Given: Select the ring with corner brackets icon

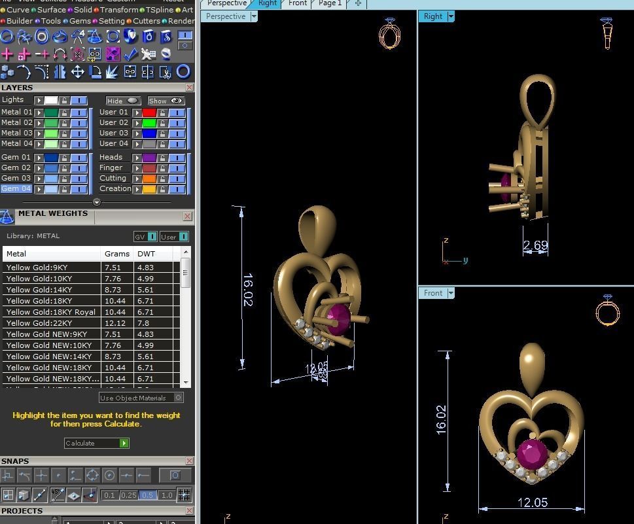Looking at the screenshot, I should pos(113,37).
